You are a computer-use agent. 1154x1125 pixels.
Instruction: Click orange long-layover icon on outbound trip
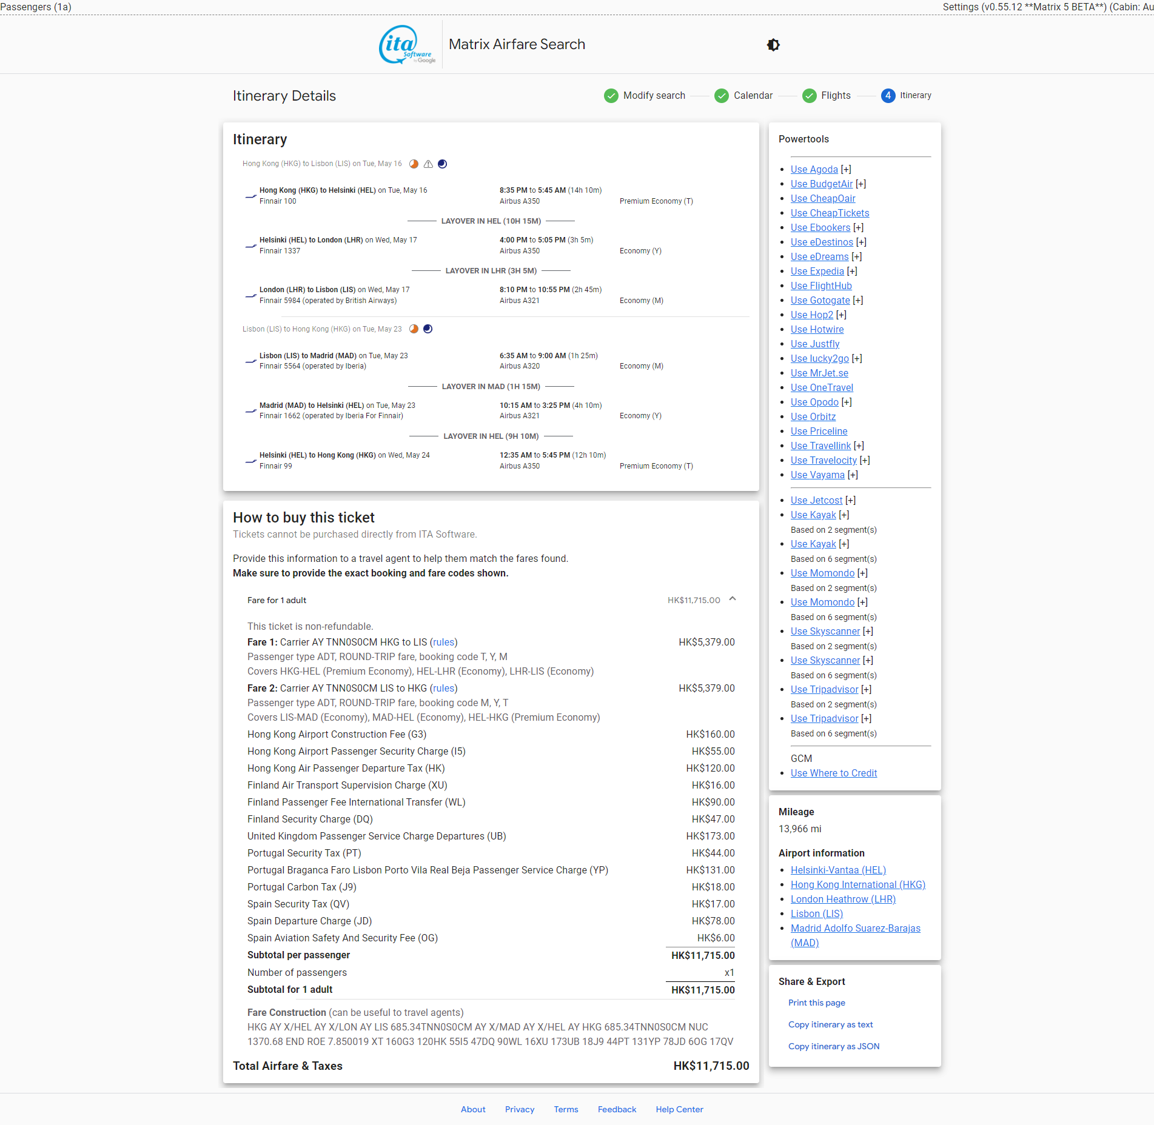tap(414, 164)
